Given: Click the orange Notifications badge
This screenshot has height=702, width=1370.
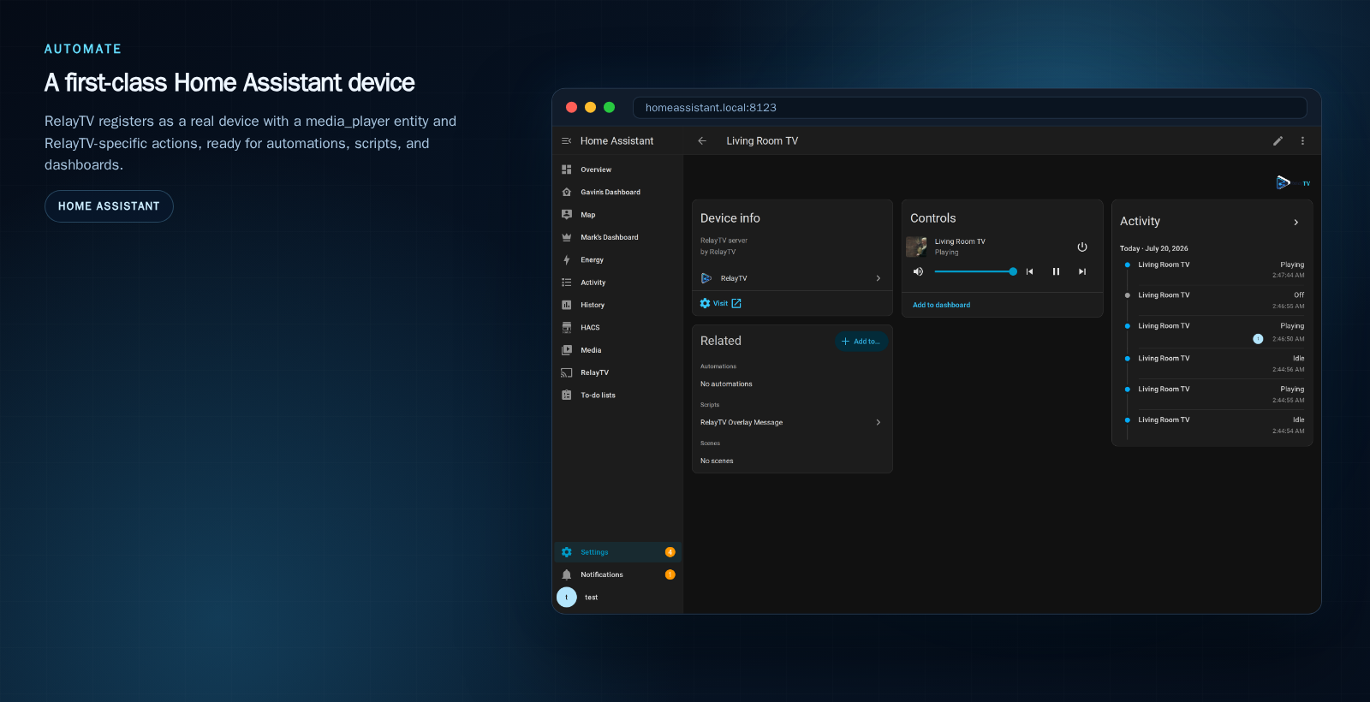Looking at the screenshot, I should pos(670,574).
